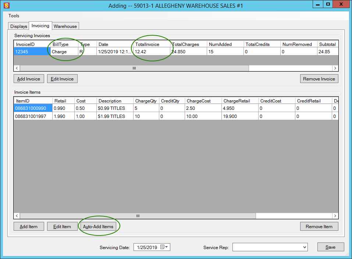The image size is (352, 259).
Task: Click the ChargeCost value 10.00
Action: coord(203,116)
